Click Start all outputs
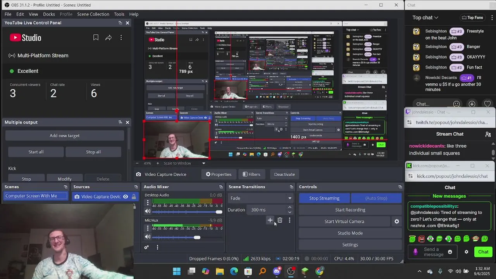Image resolution: width=496 pixels, height=279 pixels. coord(36,152)
